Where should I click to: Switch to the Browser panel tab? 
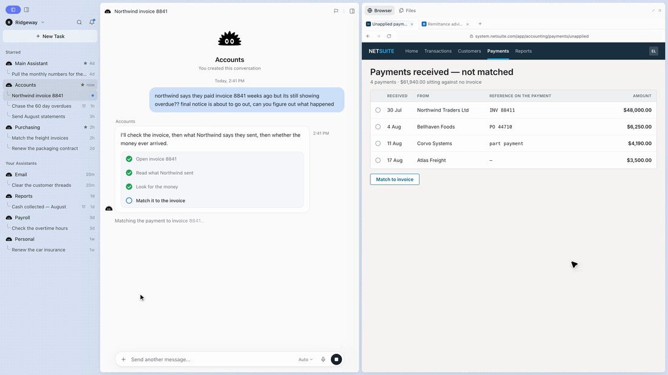coord(380,11)
